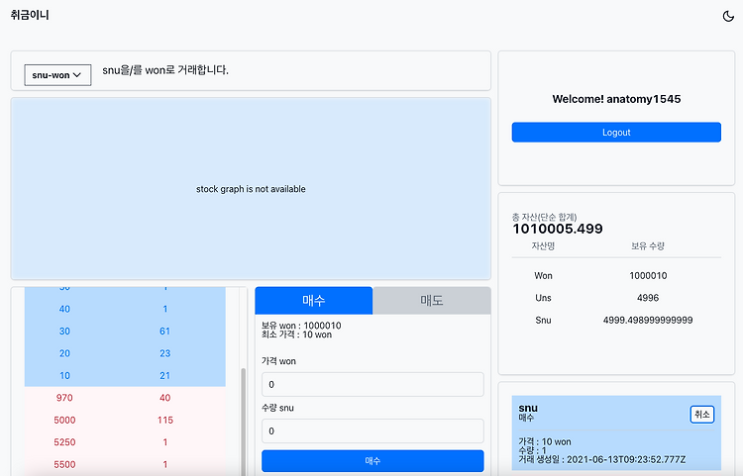
Task: Click total assets value 1010005.499
Action: pyautogui.click(x=558, y=229)
